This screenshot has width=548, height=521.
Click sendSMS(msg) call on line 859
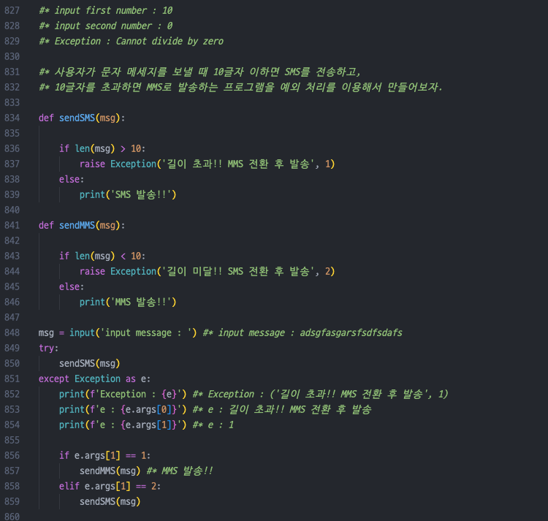(x=110, y=501)
